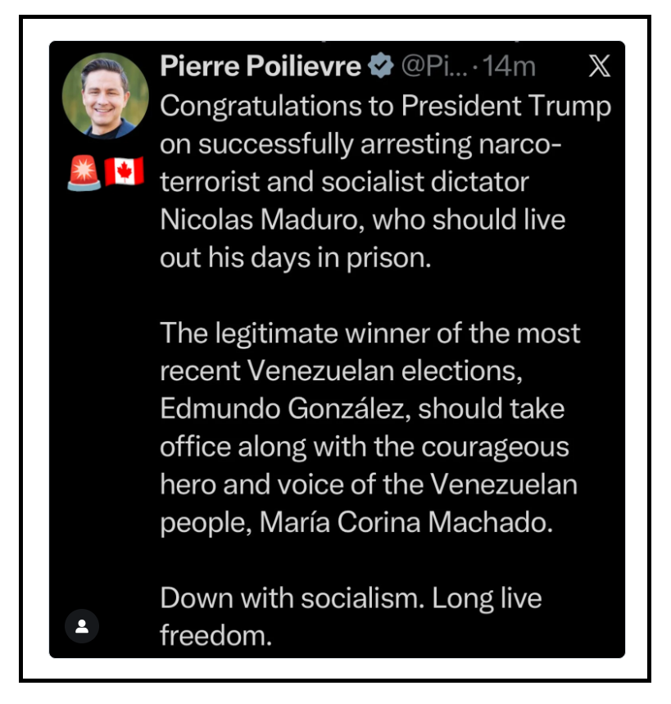Click the X logo icon

(x=601, y=66)
